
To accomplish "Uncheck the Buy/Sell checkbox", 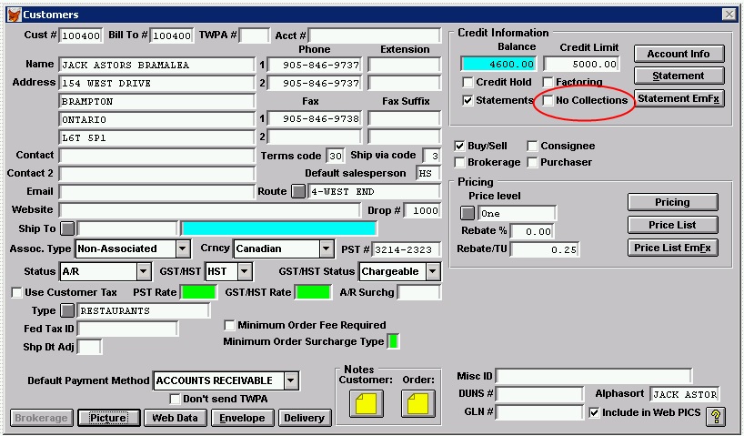I will click(x=460, y=147).
